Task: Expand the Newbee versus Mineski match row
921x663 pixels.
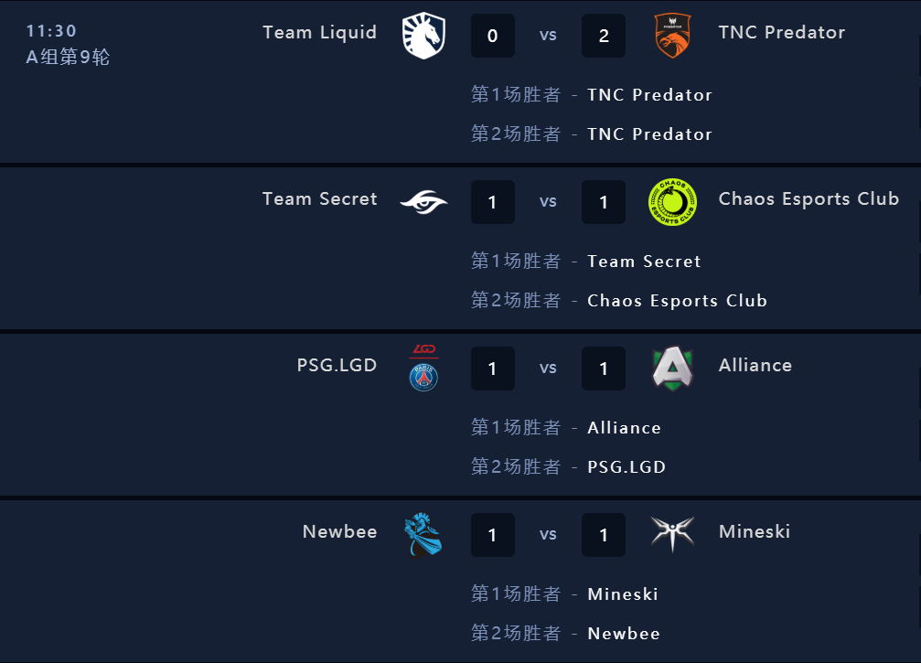Action: (x=549, y=535)
